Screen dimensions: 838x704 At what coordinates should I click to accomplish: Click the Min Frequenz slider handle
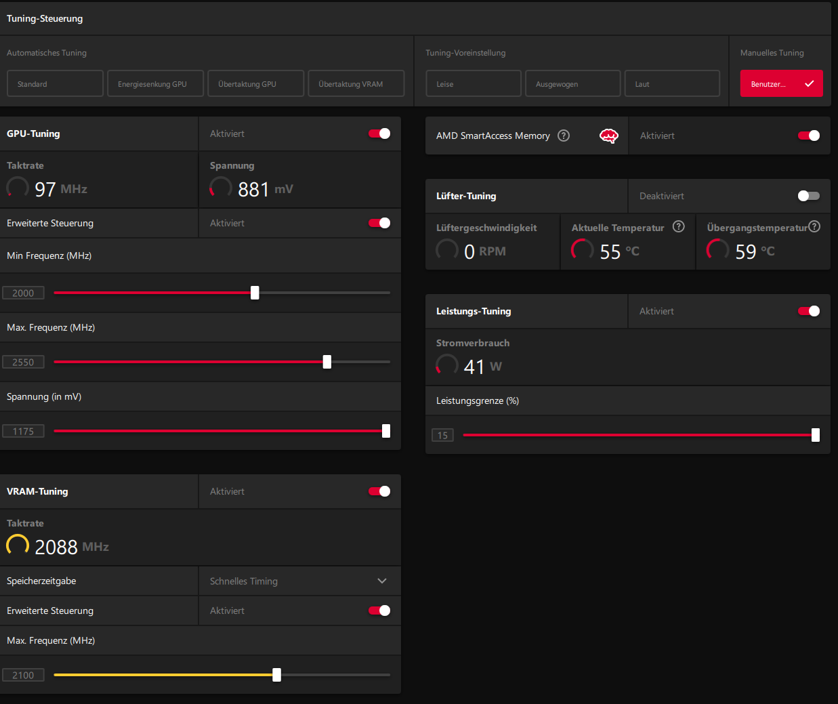255,293
